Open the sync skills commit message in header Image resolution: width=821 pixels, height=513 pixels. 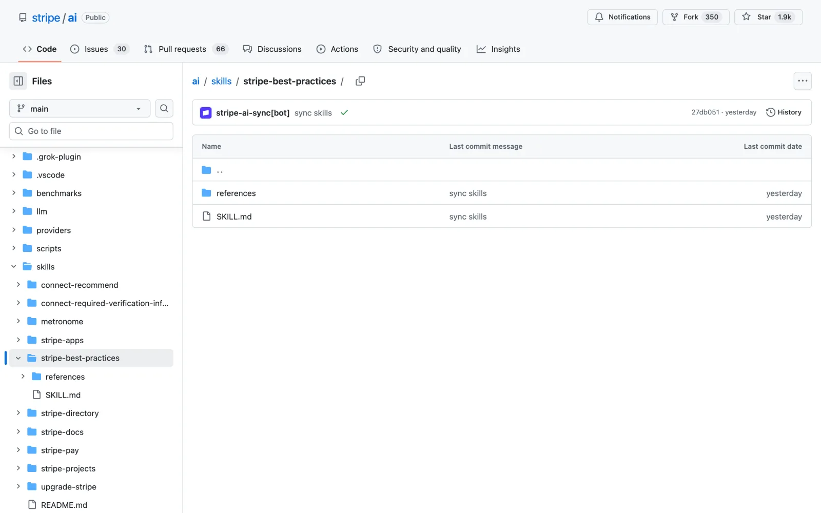[x=313, y=113]
